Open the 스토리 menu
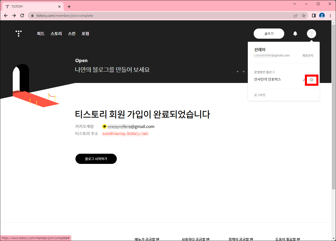This screenshot has height=241, width=336. [x=56, y=34]
